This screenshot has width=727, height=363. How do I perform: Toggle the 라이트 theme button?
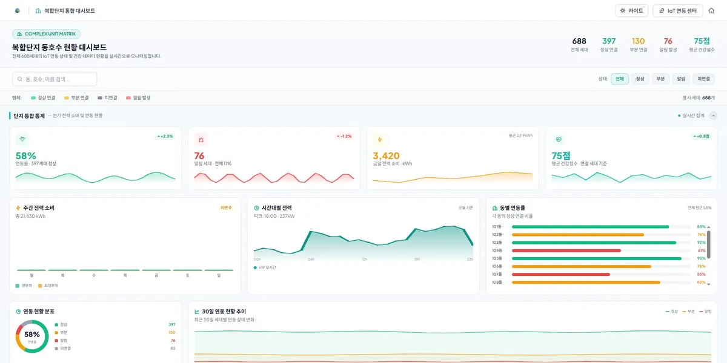click(x=632, y=11)
